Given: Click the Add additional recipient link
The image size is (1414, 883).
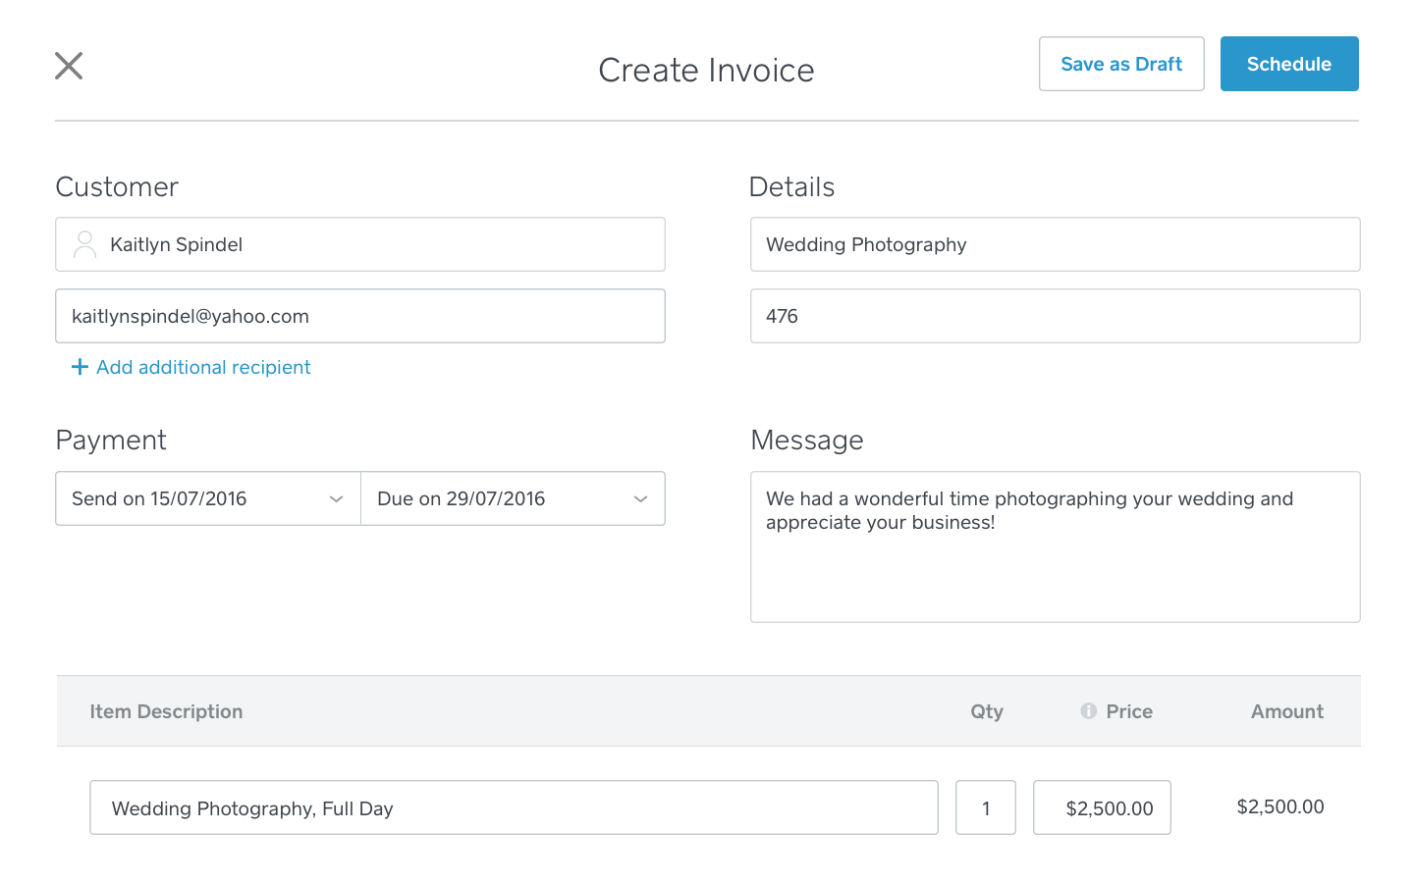Looking at the screenshot, I should point(203,367).
